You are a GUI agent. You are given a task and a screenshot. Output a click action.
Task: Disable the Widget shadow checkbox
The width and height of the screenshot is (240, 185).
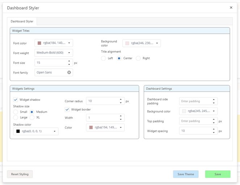[x=16, y=100]
